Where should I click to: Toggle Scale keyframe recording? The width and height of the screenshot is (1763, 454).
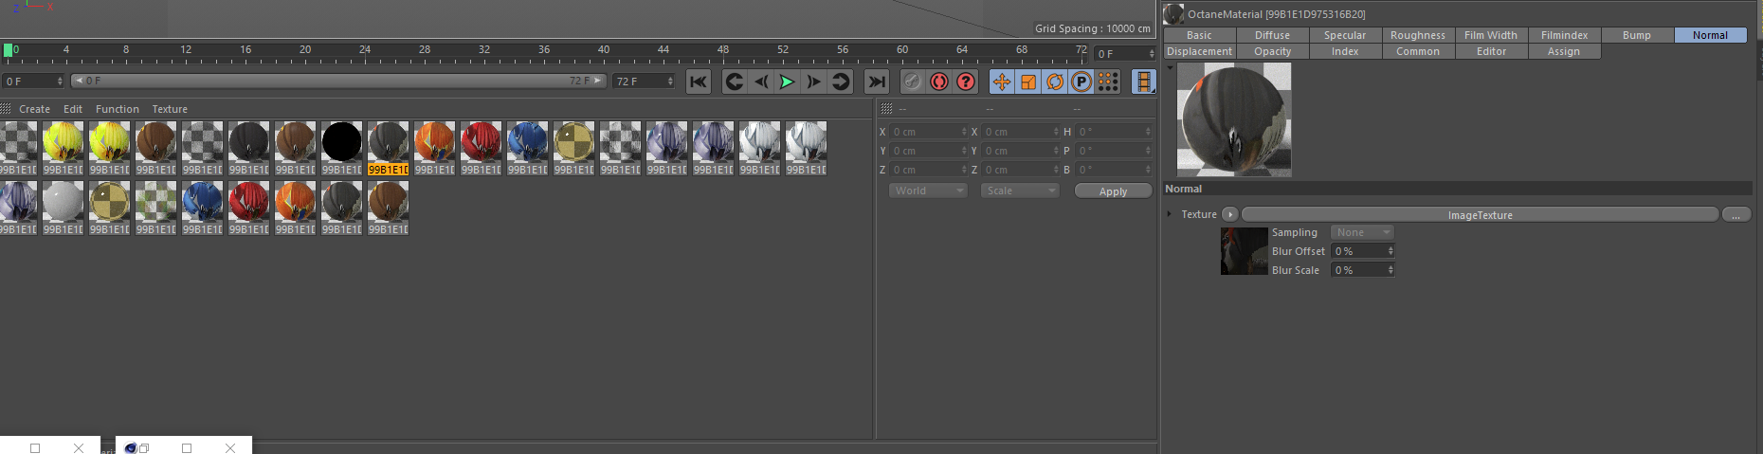click(x=1028, y=82)
